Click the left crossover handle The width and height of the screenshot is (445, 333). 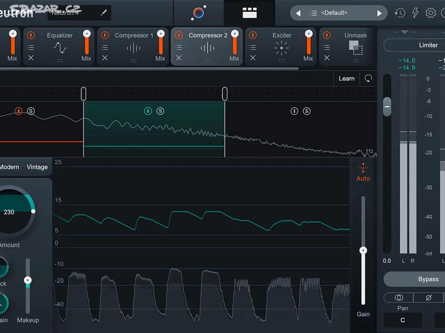83,94
